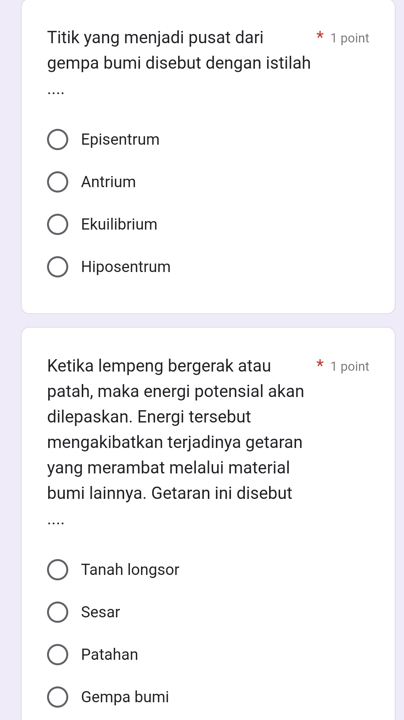Select the Episentrum radio button circle
404x720 pixels.
point(57,140)
